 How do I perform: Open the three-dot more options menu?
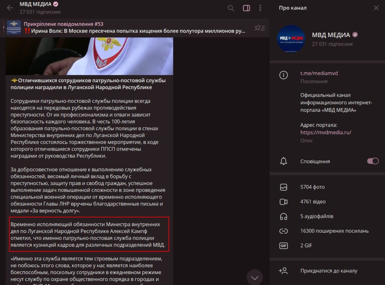pos(260,8)
